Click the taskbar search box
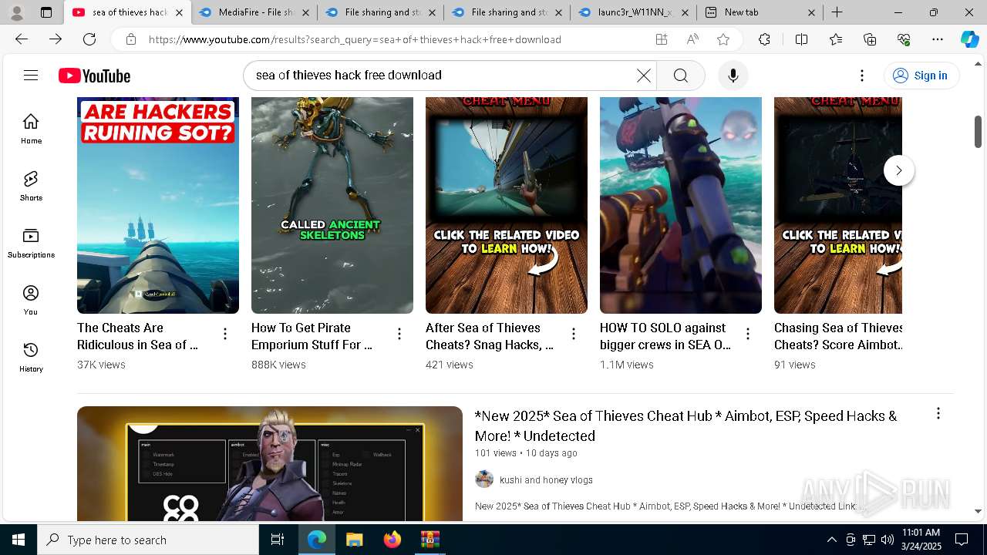 148,540
